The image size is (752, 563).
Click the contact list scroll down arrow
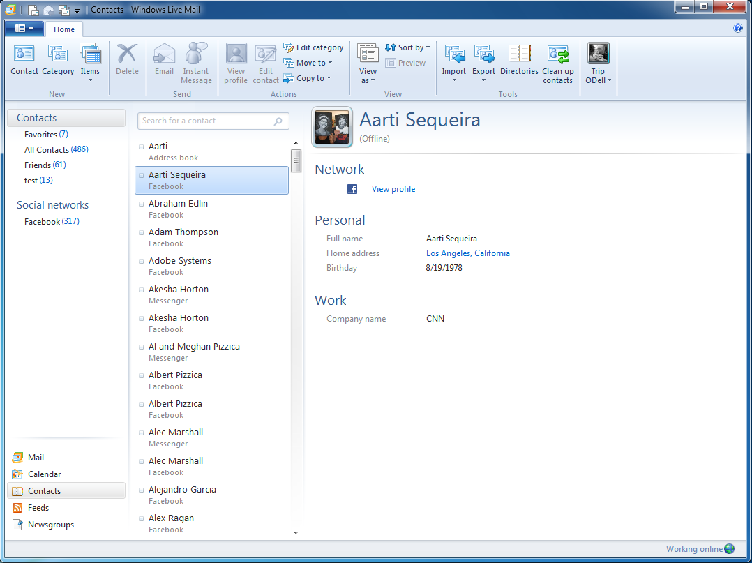tap(296, 532)
